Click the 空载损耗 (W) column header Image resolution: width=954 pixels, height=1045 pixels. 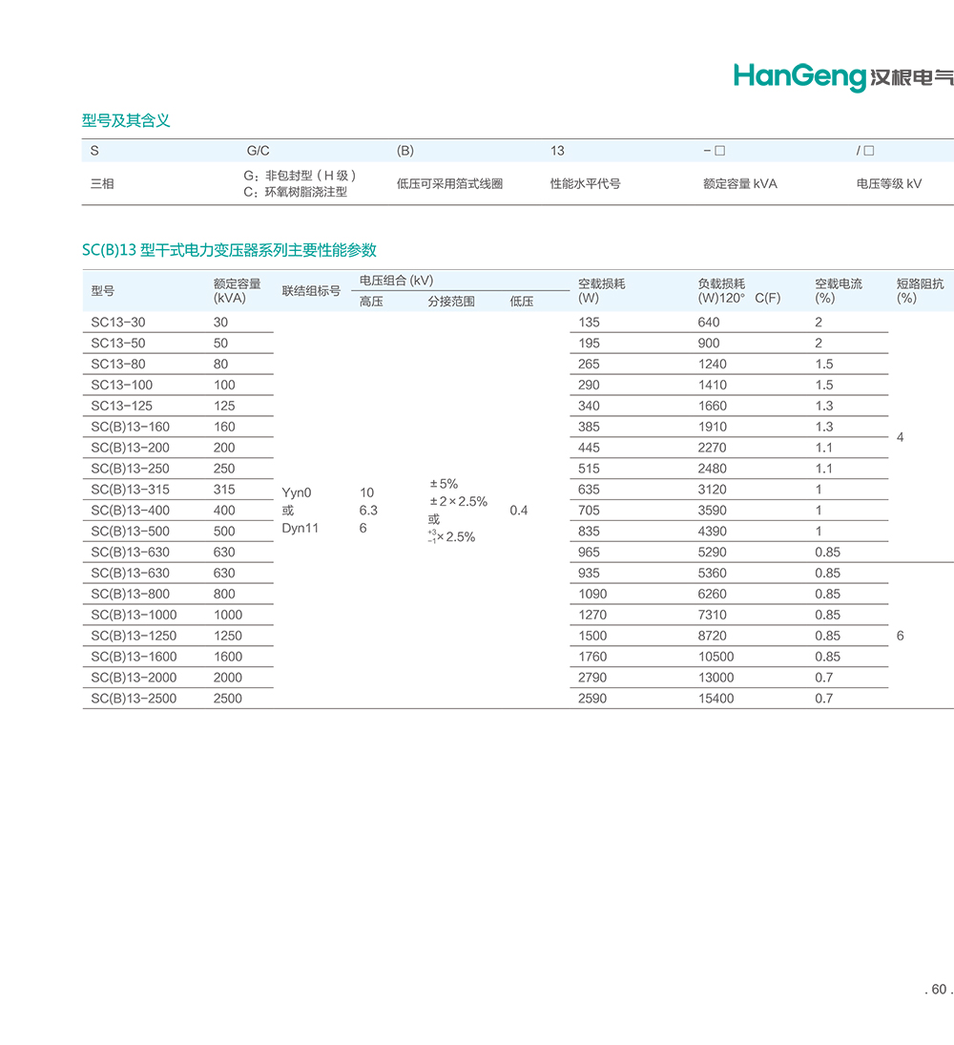tap(601, 290)
